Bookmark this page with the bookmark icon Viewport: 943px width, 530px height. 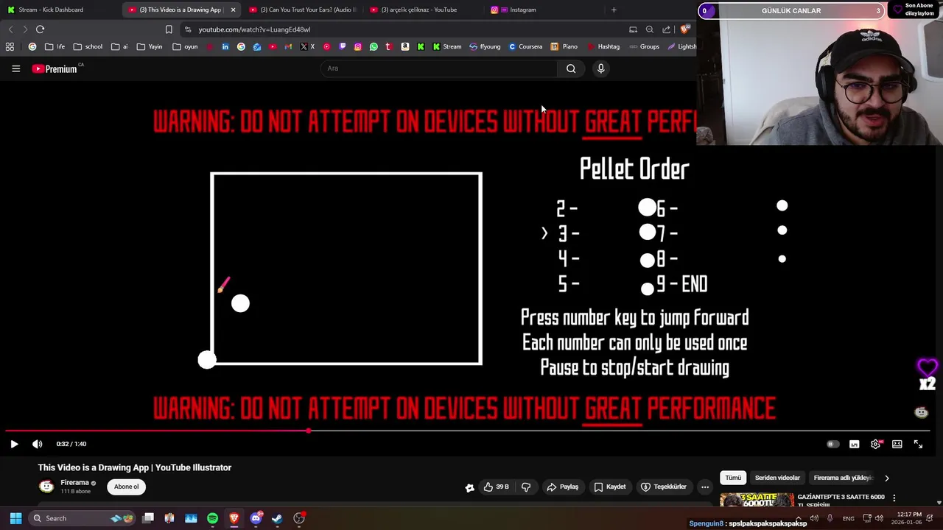coord(169,29)
